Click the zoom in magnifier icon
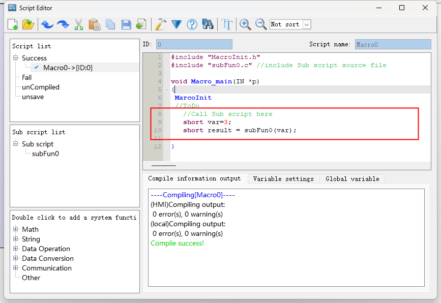 point(245,24)
